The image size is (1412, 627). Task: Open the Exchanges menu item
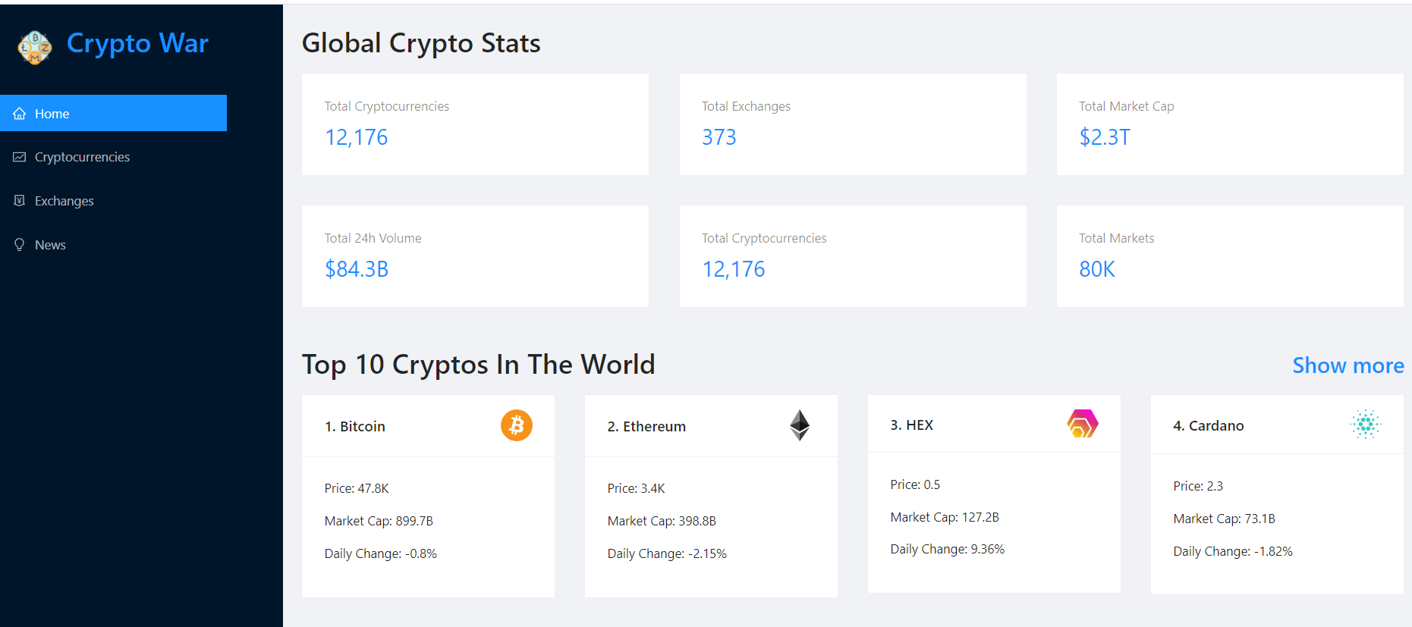[x=113, y=201]
